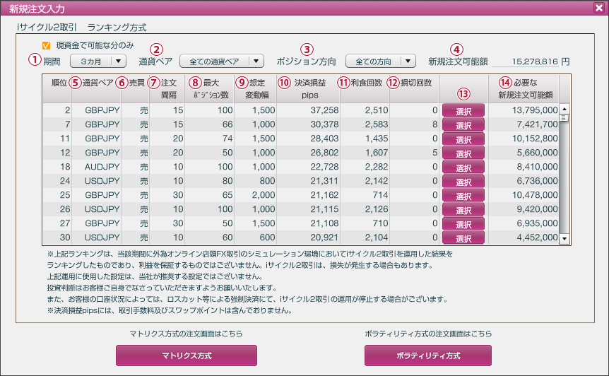Switch to ボラティリティ方式 order screen
Viewport: 609px width, 376px height.
pos(427,356)
